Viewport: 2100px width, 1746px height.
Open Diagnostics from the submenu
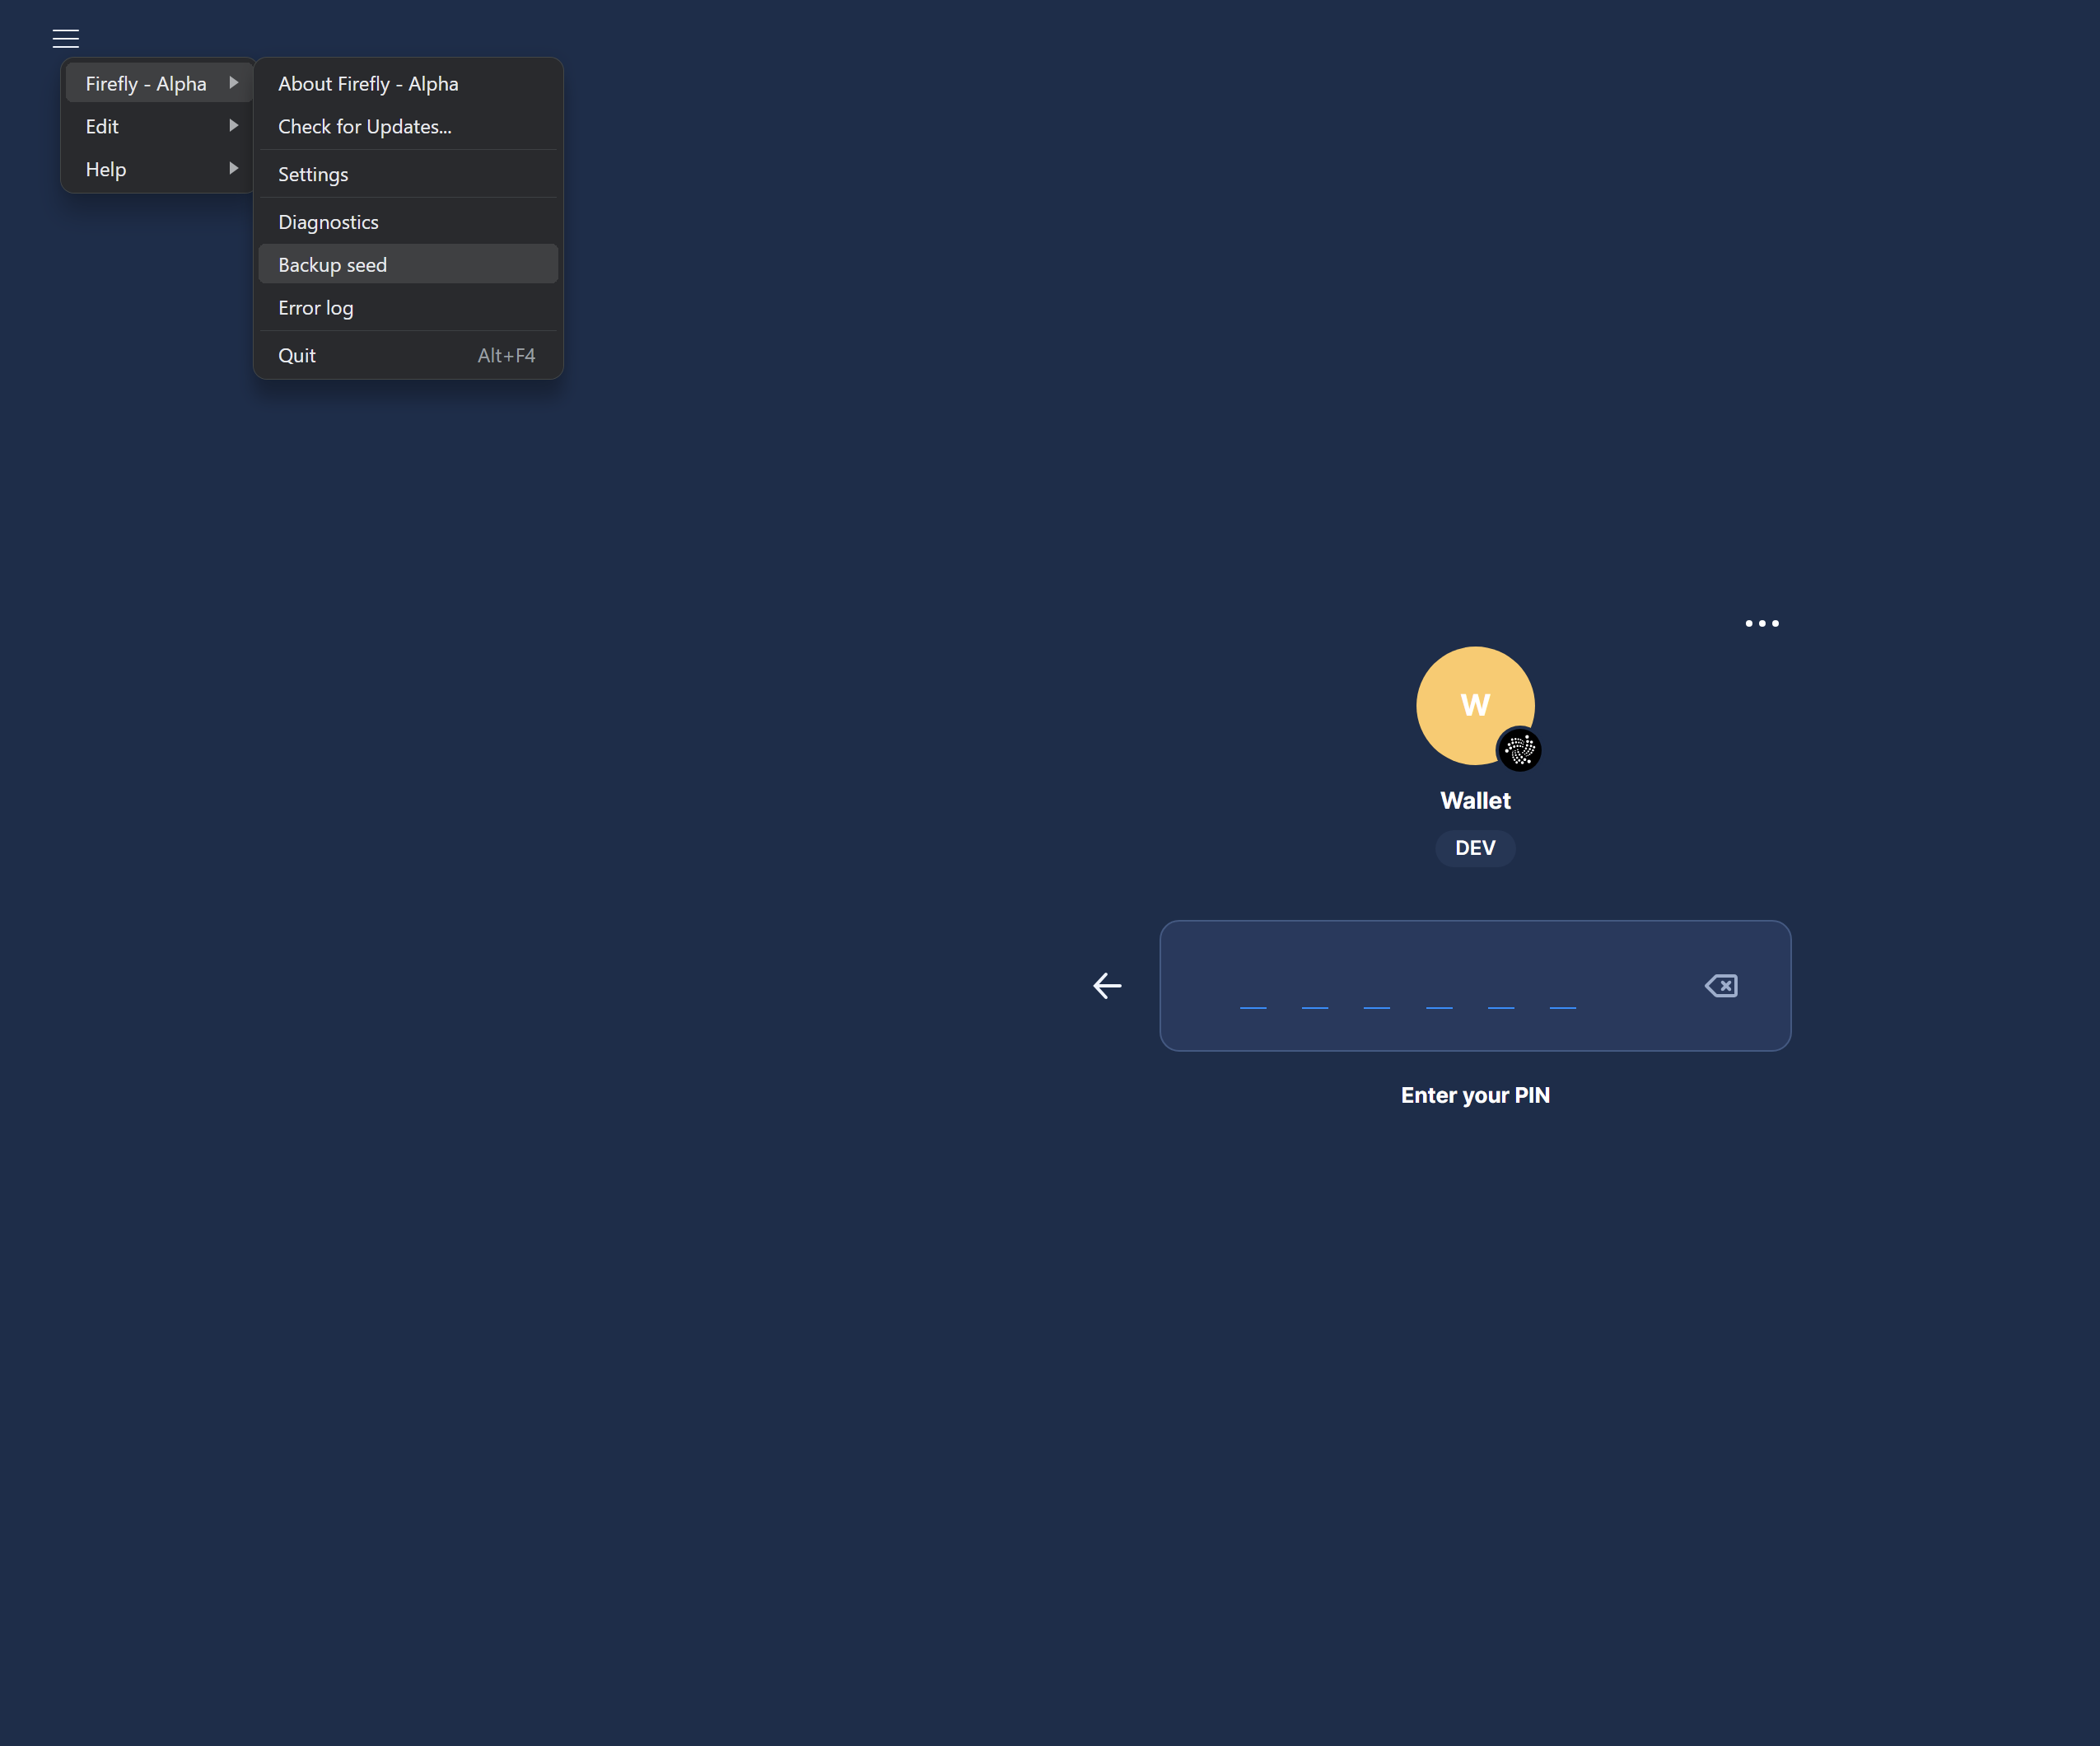pyautogui.click(x=328, y=221)
